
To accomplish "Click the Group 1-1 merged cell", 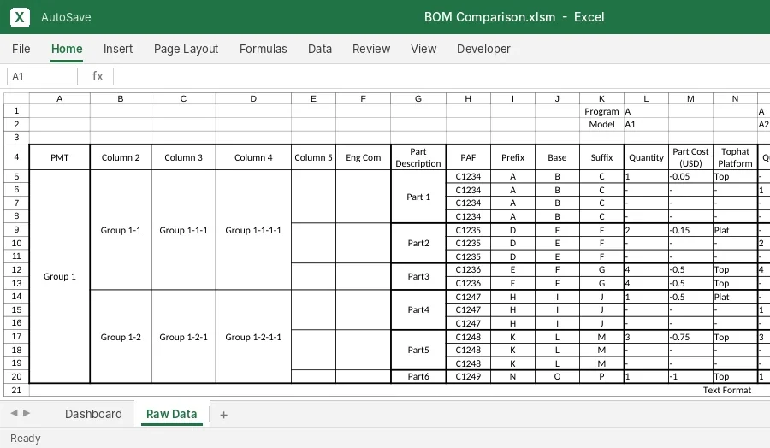I will pyautogui.click(x=121, y=230).
